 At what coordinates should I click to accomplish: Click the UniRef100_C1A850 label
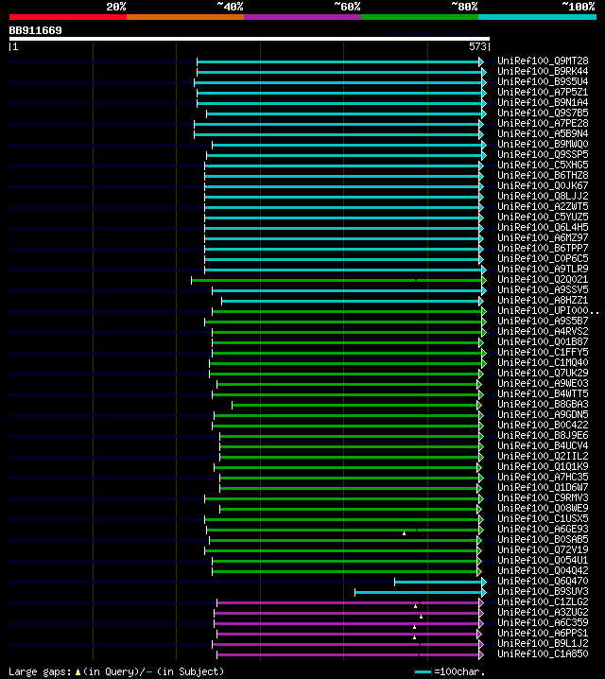543,653
